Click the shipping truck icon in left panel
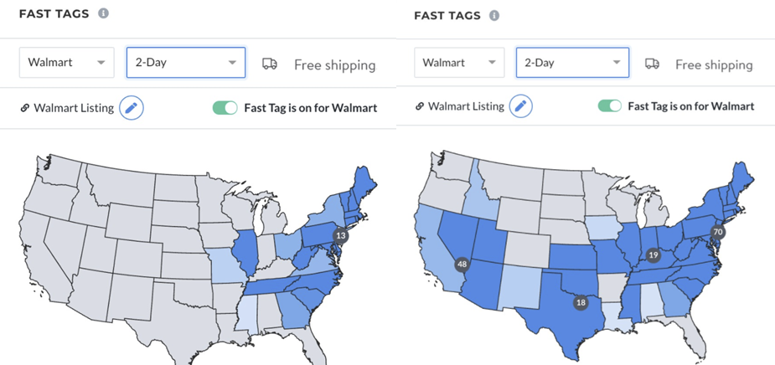The width and height of the screenshot is (775, 365). click(x=270, y=64)
